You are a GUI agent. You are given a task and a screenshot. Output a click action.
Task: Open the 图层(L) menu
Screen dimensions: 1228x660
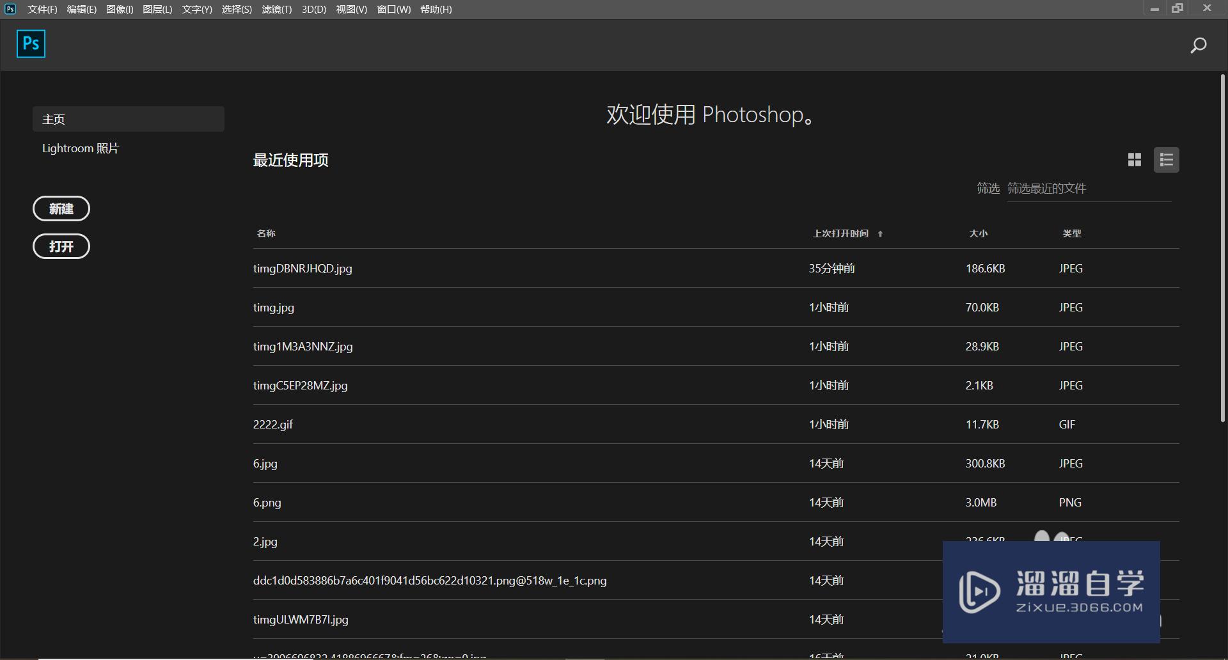click(x=157, y=10)
